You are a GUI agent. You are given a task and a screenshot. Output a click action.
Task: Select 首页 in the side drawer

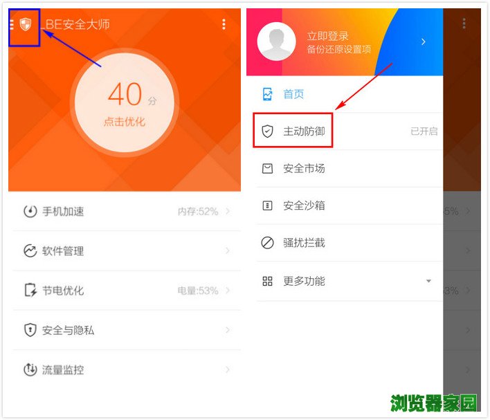click(293, 94)
